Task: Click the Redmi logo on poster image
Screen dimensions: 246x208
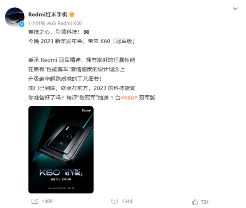Action: (86, 110)
